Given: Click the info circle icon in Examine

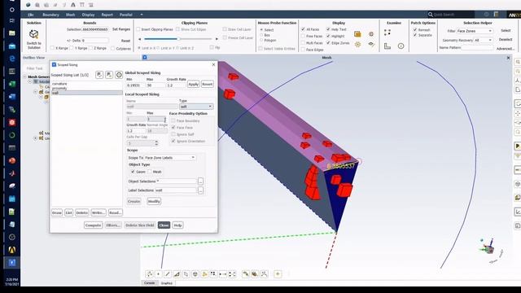Looking at the screenshot, I should pyautogui.click(x=401, y=46).
